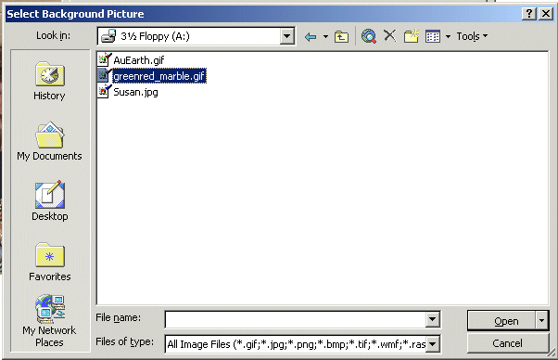Click the Search the Web icon

(x=369, y=36)
